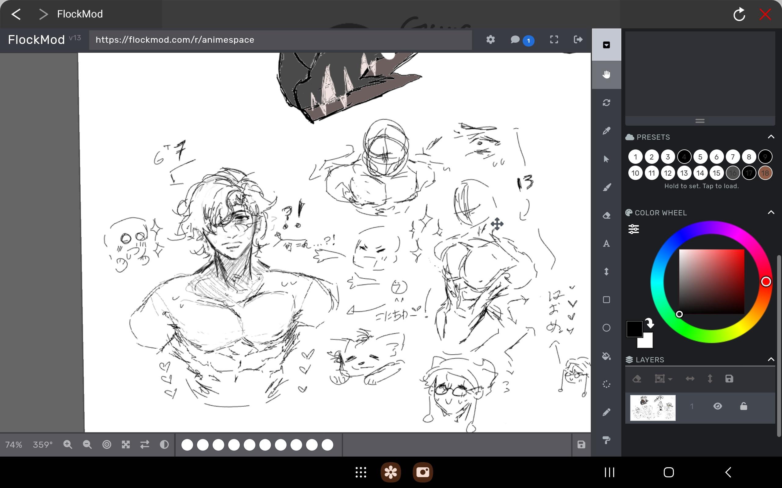Toggle lock on layer 1
782x488 pixels.
click(743, 406)
